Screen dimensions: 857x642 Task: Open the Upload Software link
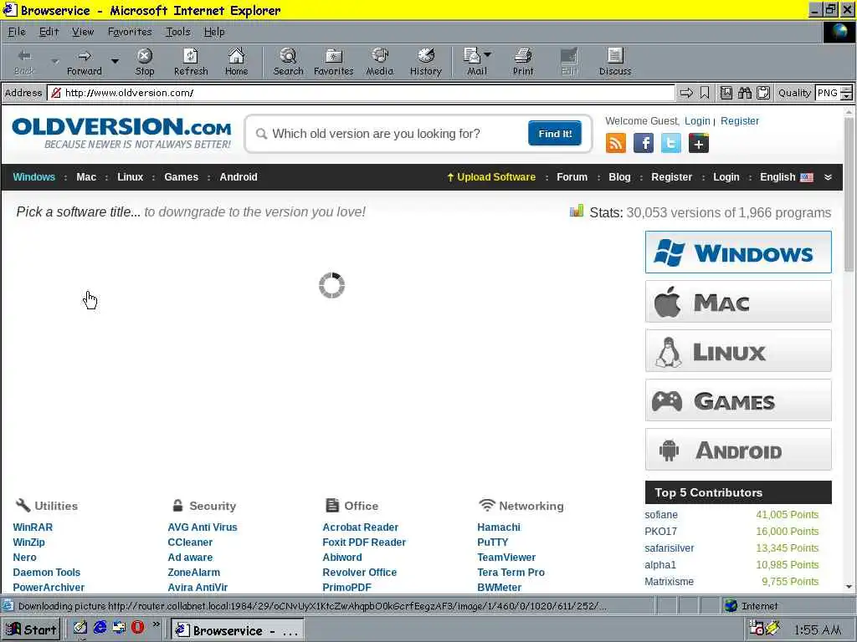(x=490, y=177)
